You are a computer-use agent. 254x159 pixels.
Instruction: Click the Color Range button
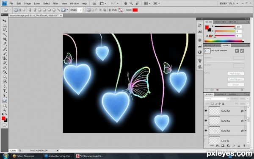235,79
